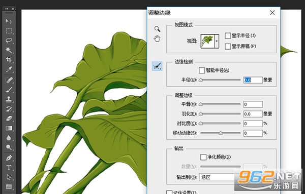Enable the 智能半径 (A) checkbox
Image resolution: width=305 pixels, height=194 pixels.
pyautogui.click(x=202, y=70)
